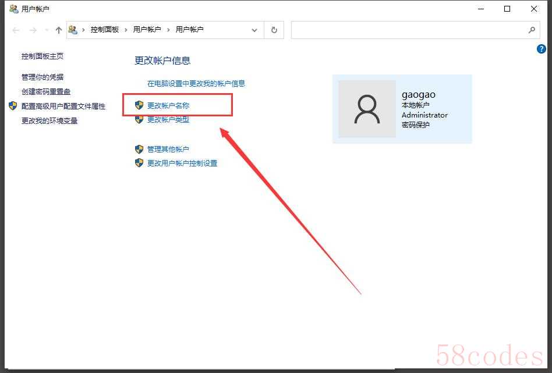Maximize the 用户帐户 window
Screen dimensions: 552x373
pos(507,9)
